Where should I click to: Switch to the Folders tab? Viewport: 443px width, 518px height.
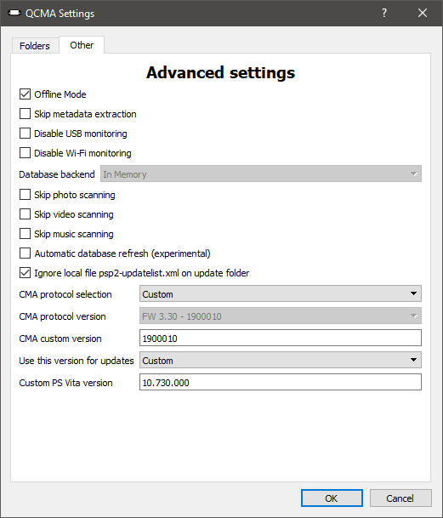(x=35, y=46)
